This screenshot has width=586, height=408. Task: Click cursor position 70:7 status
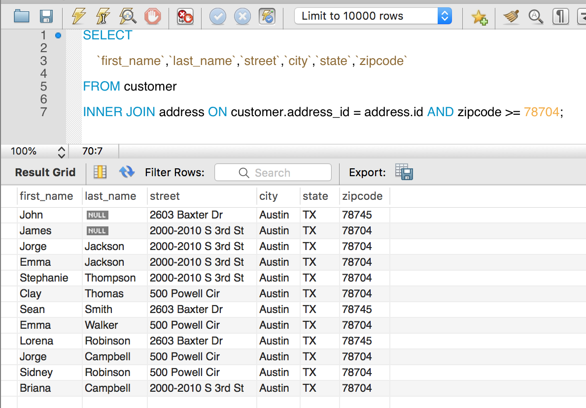pos(92,151)
